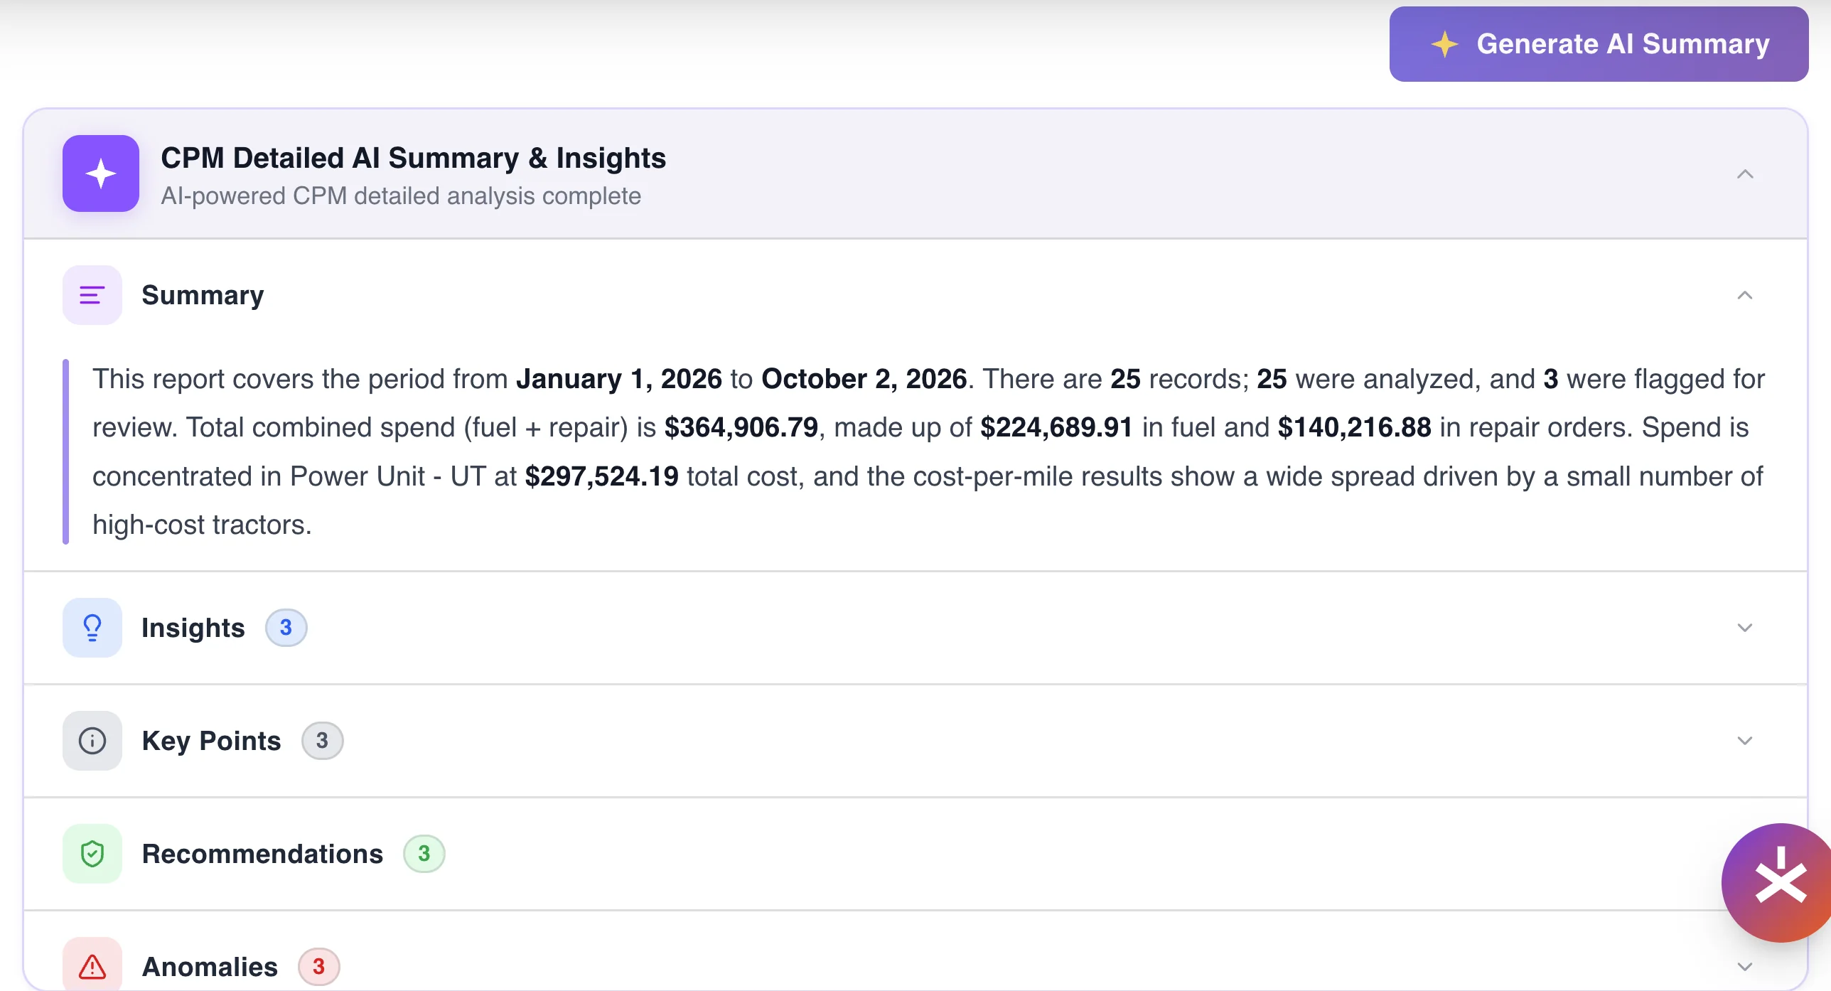Expand the Insights section chevron
The image size is (1831, 991).
(1745, 628)
